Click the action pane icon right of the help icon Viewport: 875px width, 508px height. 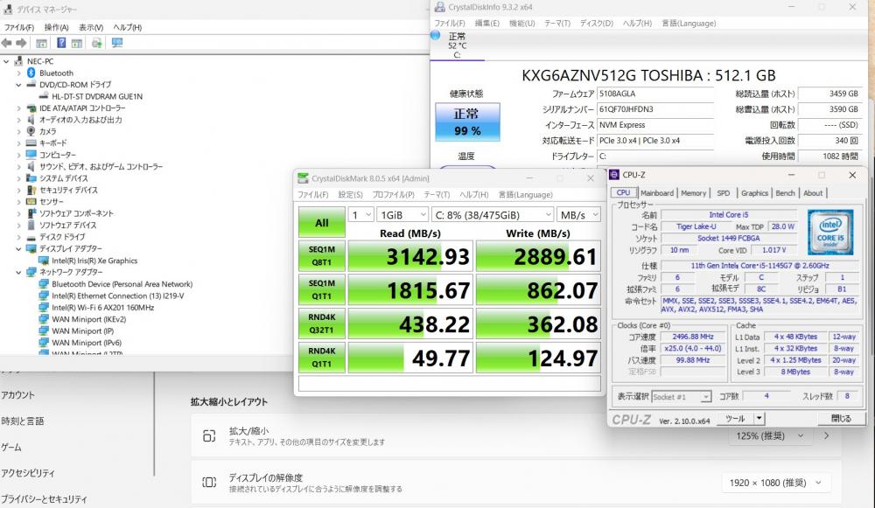tap(77, 43)
